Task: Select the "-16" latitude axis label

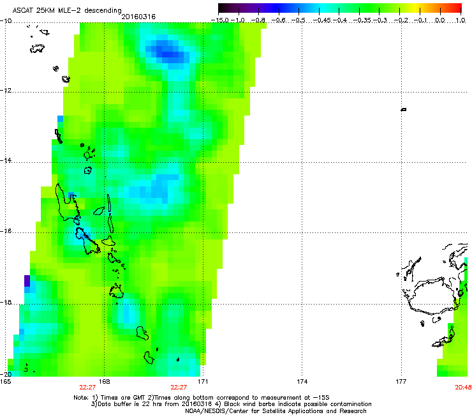Action: (x=6, y=231)
